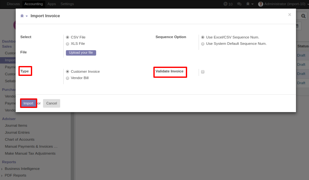The height and width of the screenshot is (180, 309).
Task: Click the magnifier search options icon
Action: coord(303,16)
